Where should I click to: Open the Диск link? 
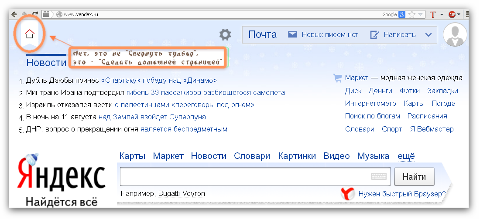[x=353, y=91]
